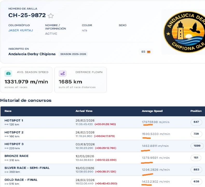Click the SEASON 2025-2026 badge
This screenshot has width=205, height=187.
(x=73, y=54)
